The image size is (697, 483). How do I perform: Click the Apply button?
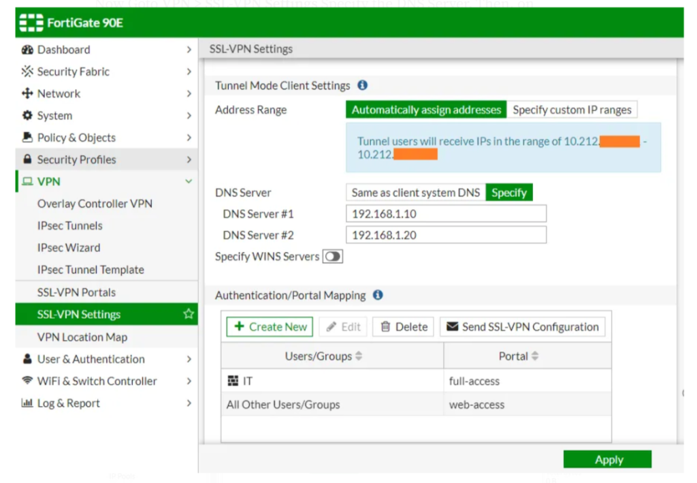tap(607, 459)
